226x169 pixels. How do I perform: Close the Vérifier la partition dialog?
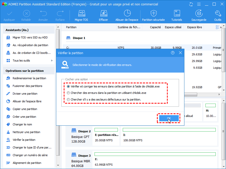pyautogui.click(x=180, y=53)
